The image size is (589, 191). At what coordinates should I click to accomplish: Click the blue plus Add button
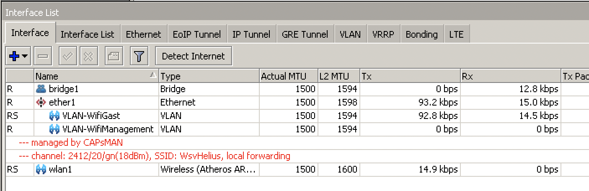tap(14, 56)
